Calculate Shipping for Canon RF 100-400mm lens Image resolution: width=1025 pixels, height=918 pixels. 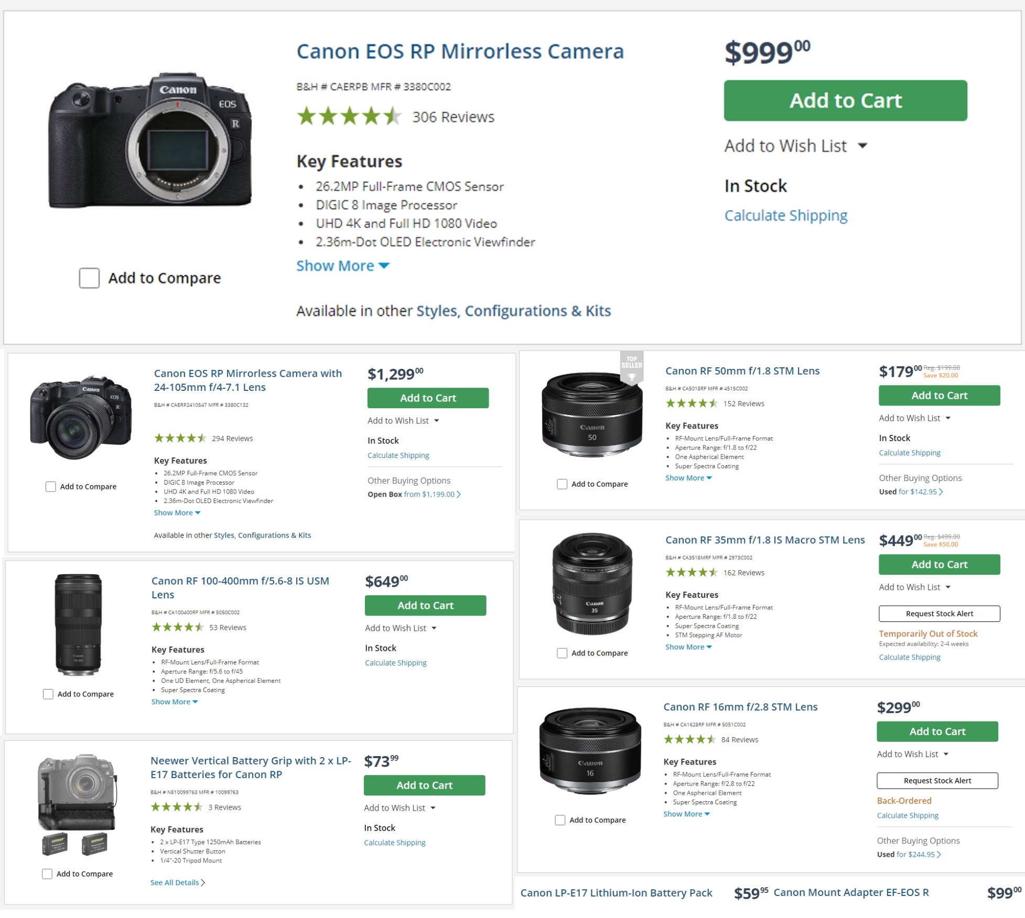(395, 663)
